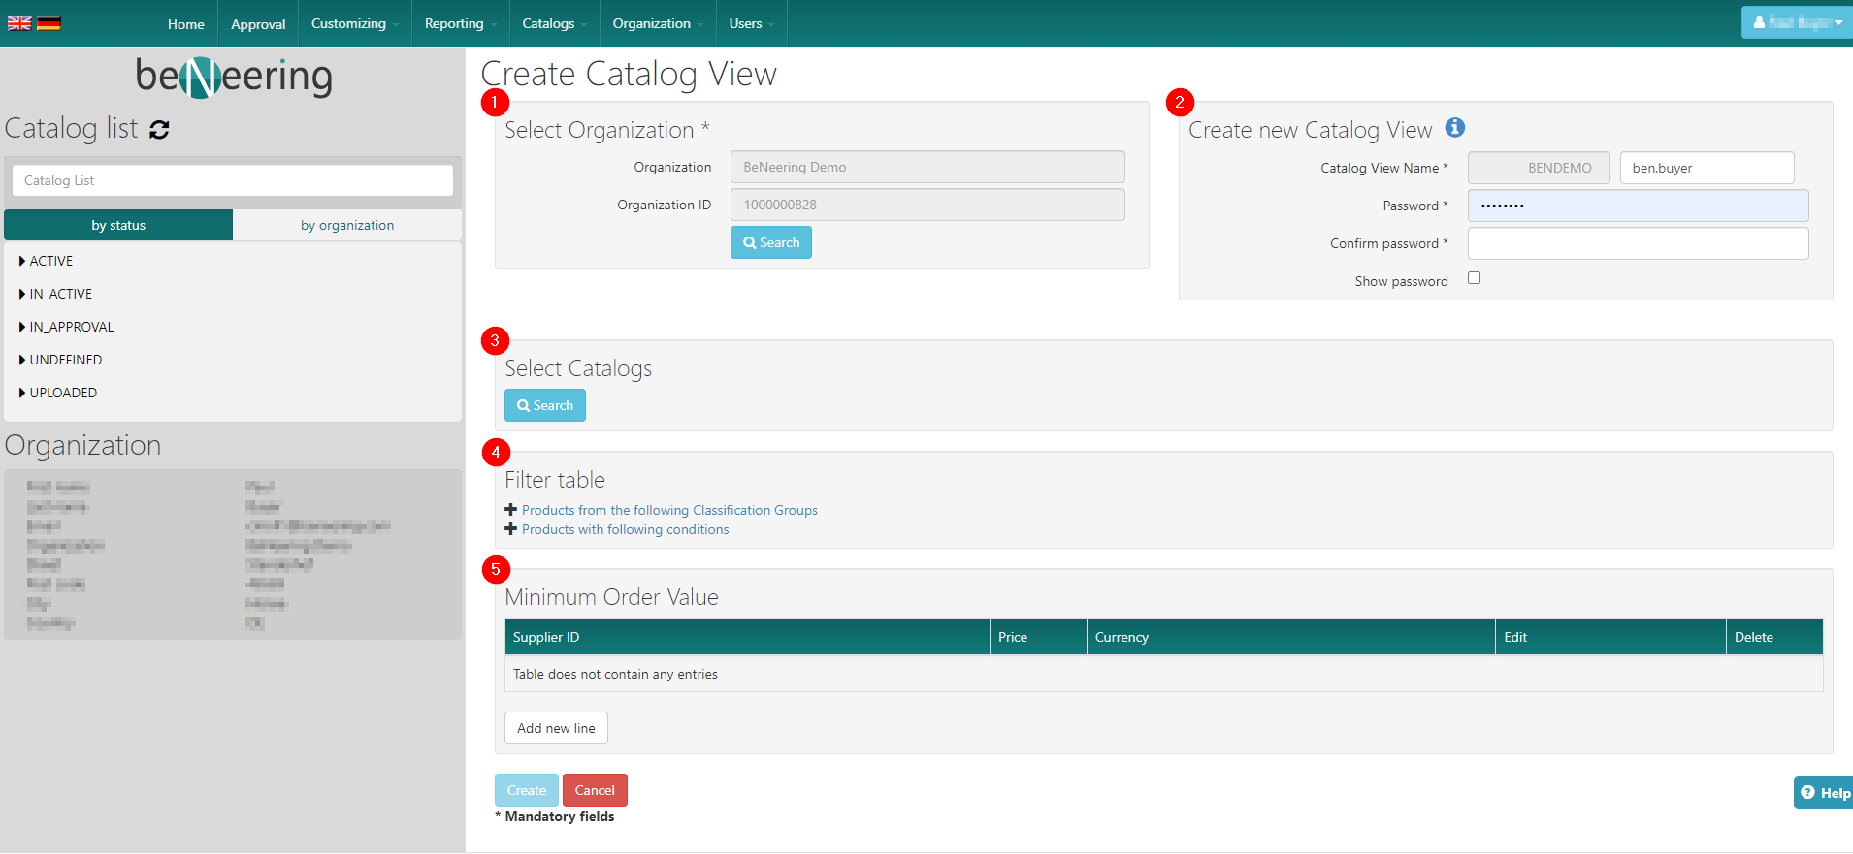Image resolution: width=1853 pixels, height=854 pixels.
Task: Click the Catalog list refresh icon
Action: click(160, 130)
